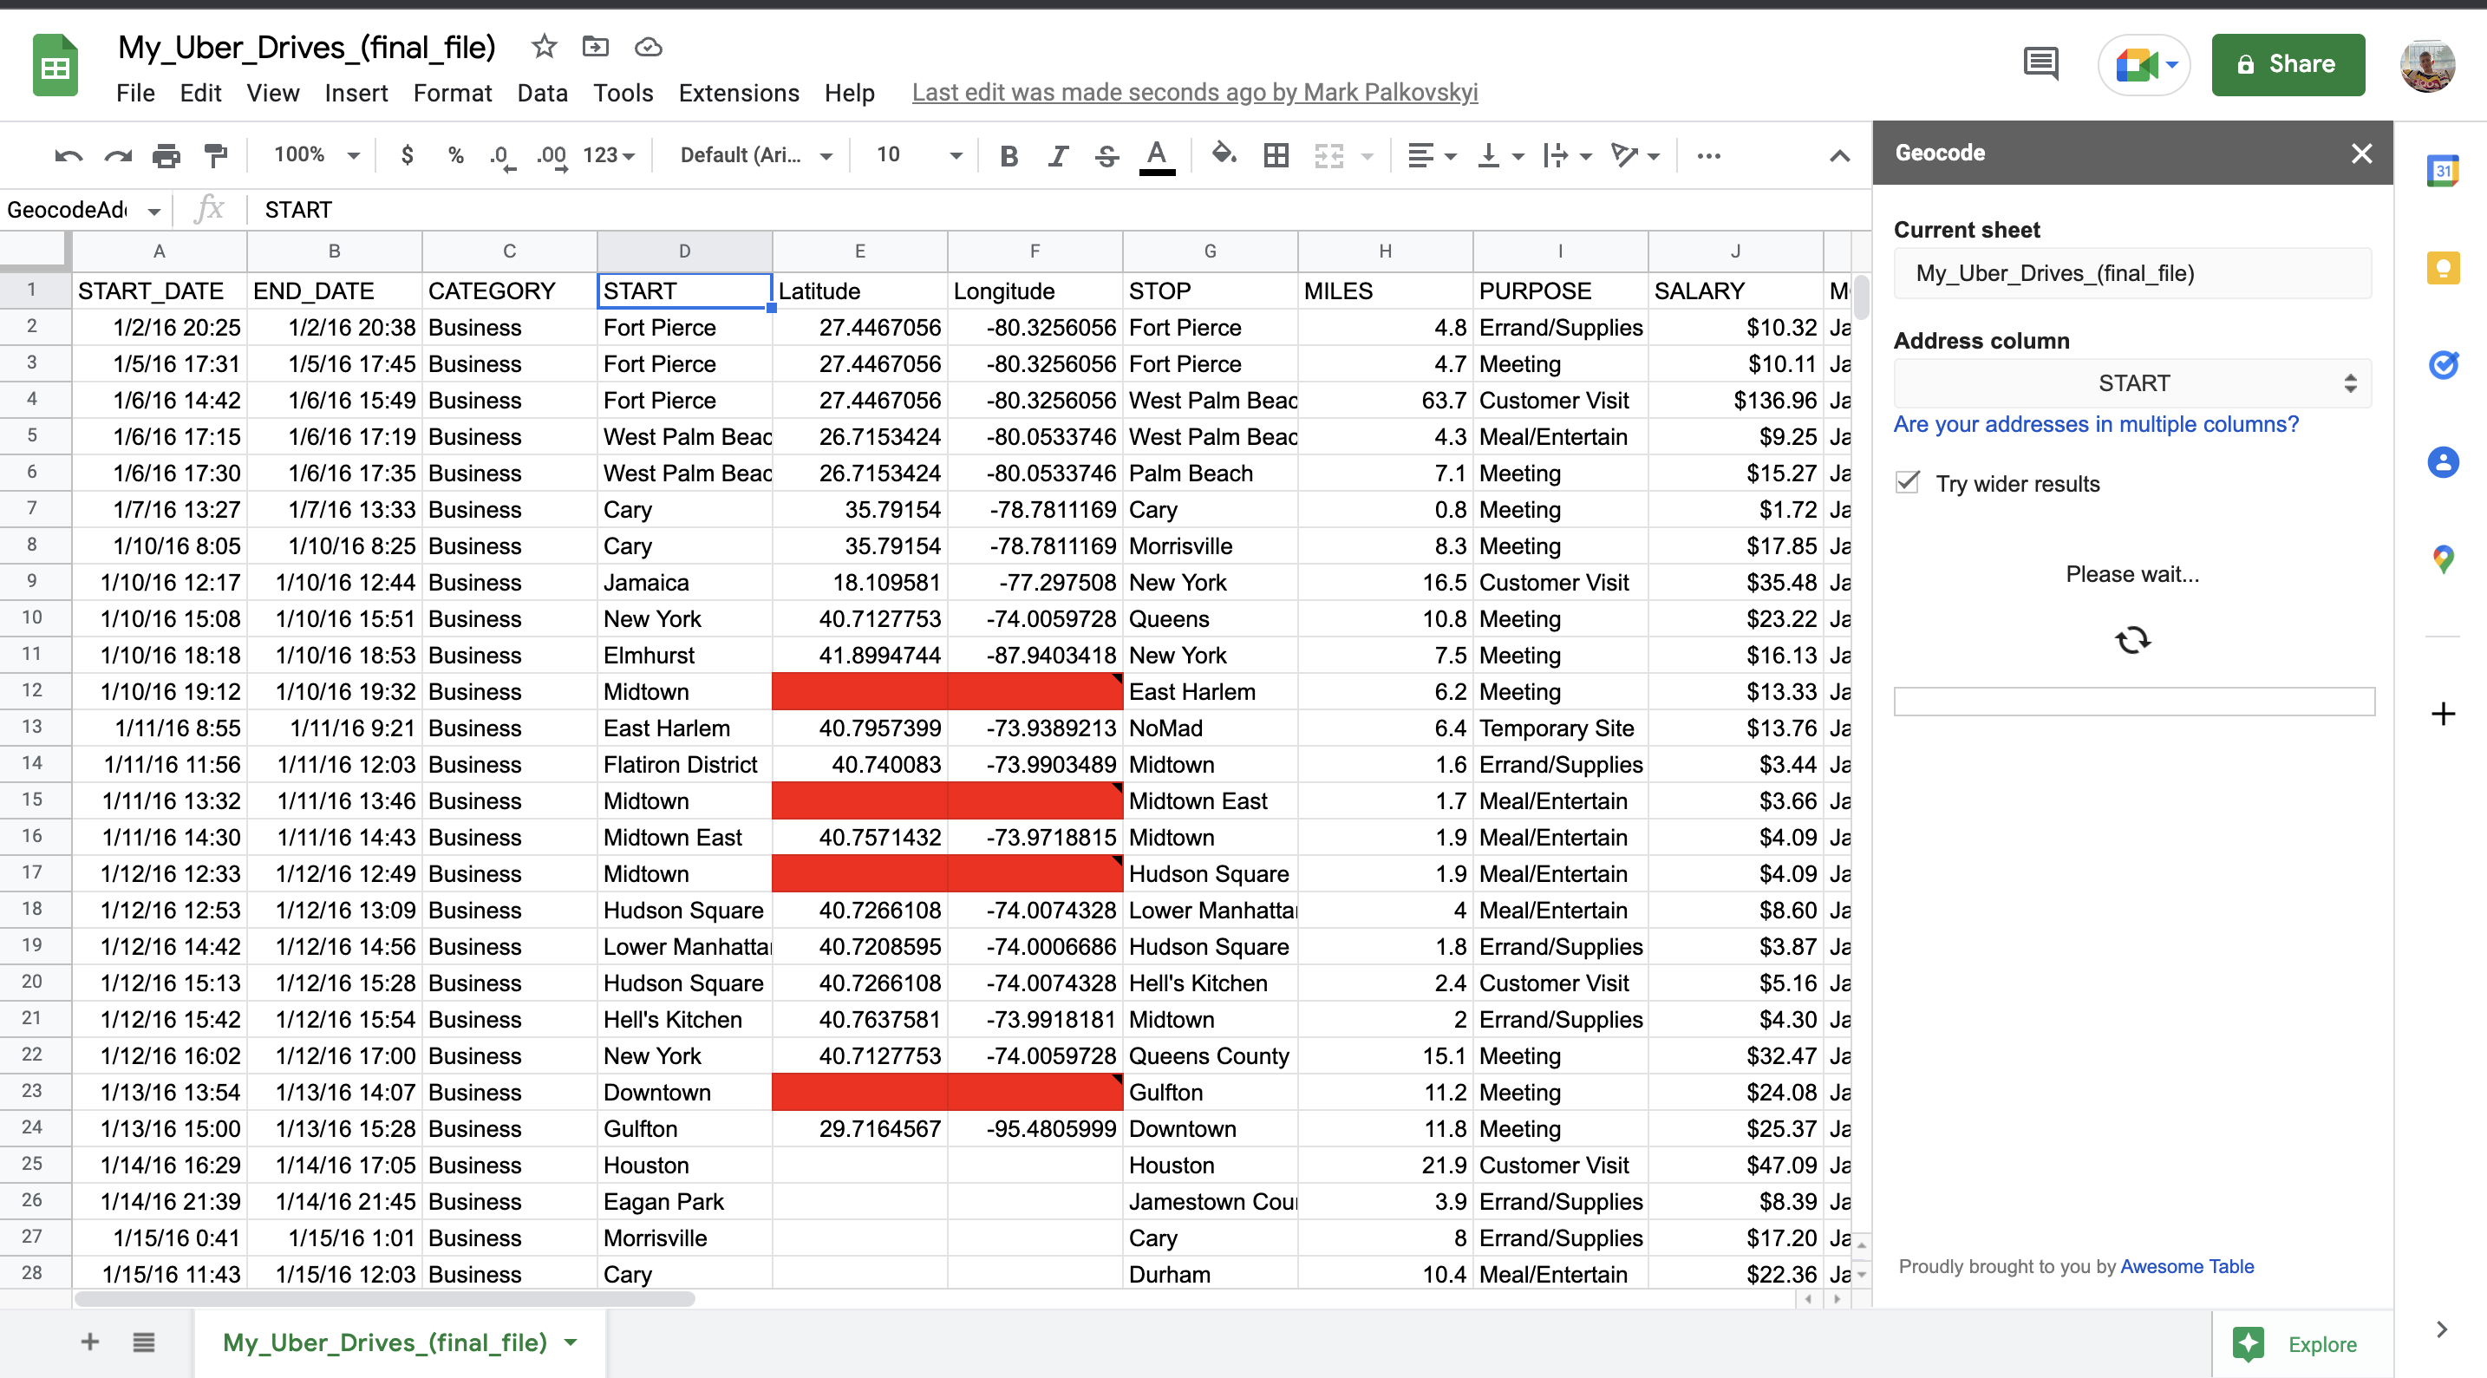Screen dimensions: 2487x1378
Task: Toggle italic text formatting
Action: (x=1058, y=155)
